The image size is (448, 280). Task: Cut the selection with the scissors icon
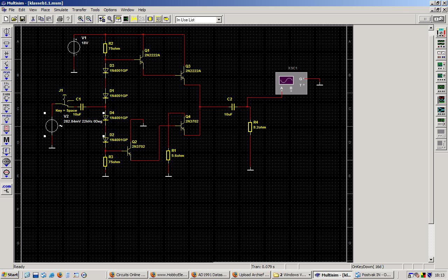[33, 19]
